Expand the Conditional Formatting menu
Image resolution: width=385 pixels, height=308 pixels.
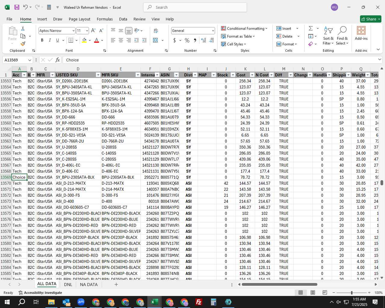tap(244, 28)
